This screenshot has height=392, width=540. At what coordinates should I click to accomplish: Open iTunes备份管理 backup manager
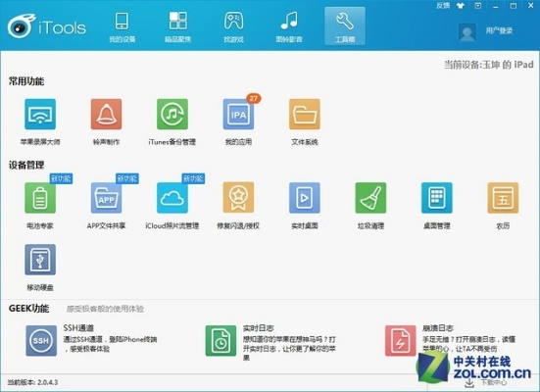[172, 114]
